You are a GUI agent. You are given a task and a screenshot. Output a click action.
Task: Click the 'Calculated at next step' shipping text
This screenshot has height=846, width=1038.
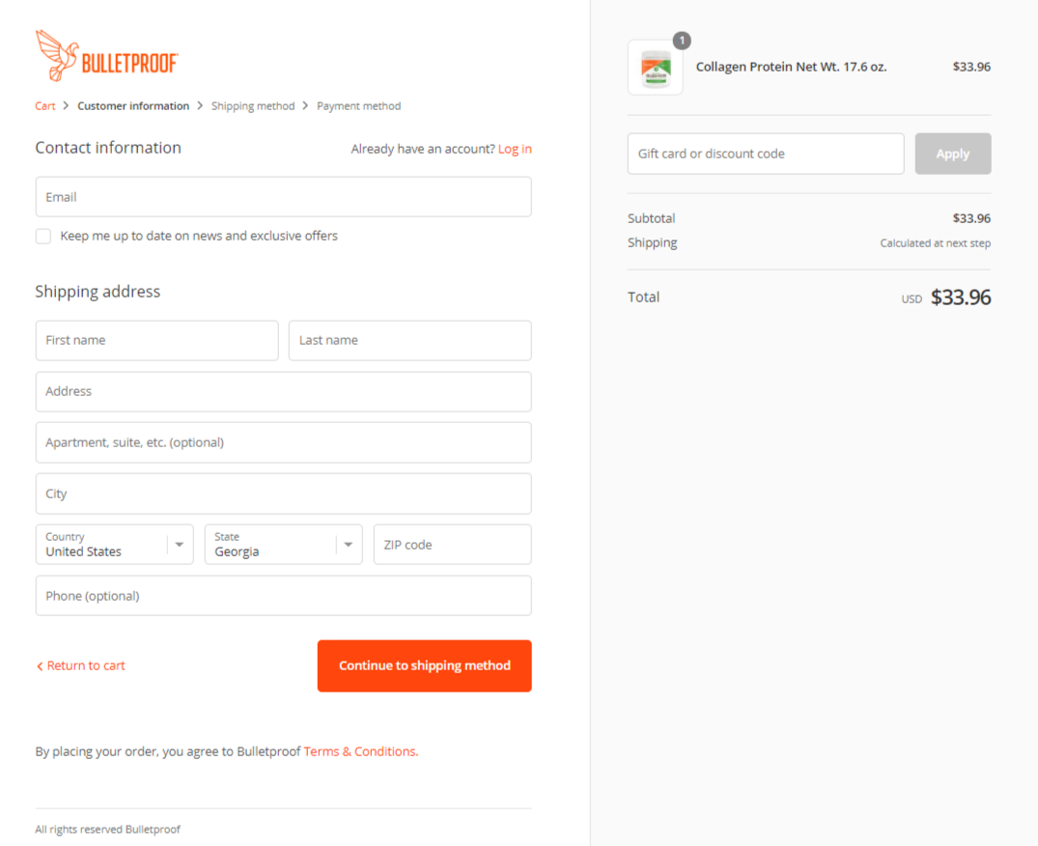coord(935,243)
